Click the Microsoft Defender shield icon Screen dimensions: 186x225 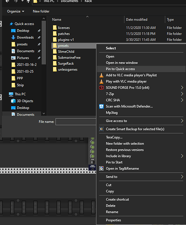coord(102,106)
